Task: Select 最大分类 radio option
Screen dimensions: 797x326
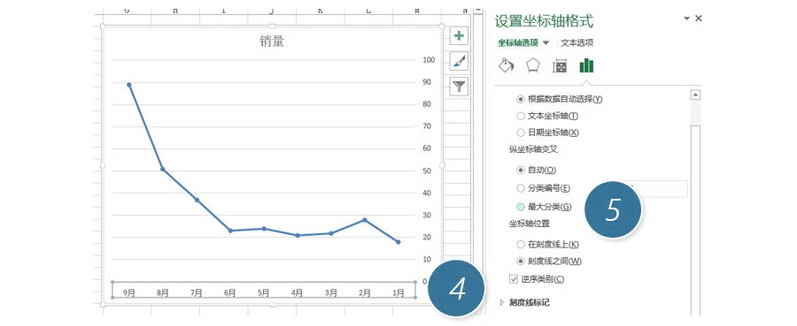Action: click(x=520, y=207)
